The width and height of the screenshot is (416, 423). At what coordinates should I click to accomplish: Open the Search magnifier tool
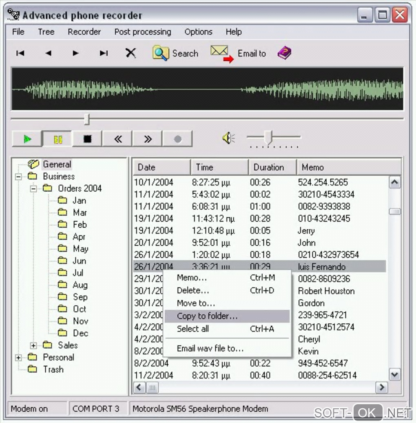161,54
